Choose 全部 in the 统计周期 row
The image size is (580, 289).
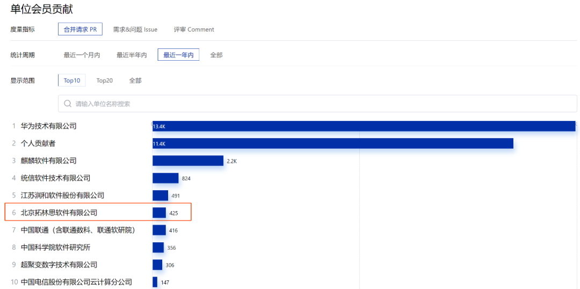[x=216, y=55]
